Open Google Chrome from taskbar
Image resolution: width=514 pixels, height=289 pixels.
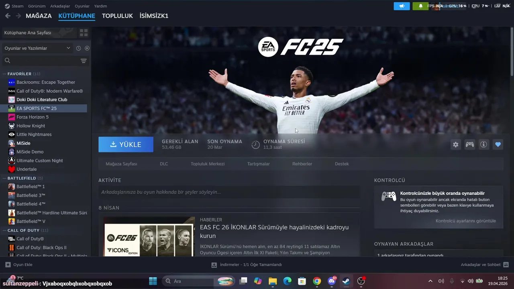coord(317,281)
